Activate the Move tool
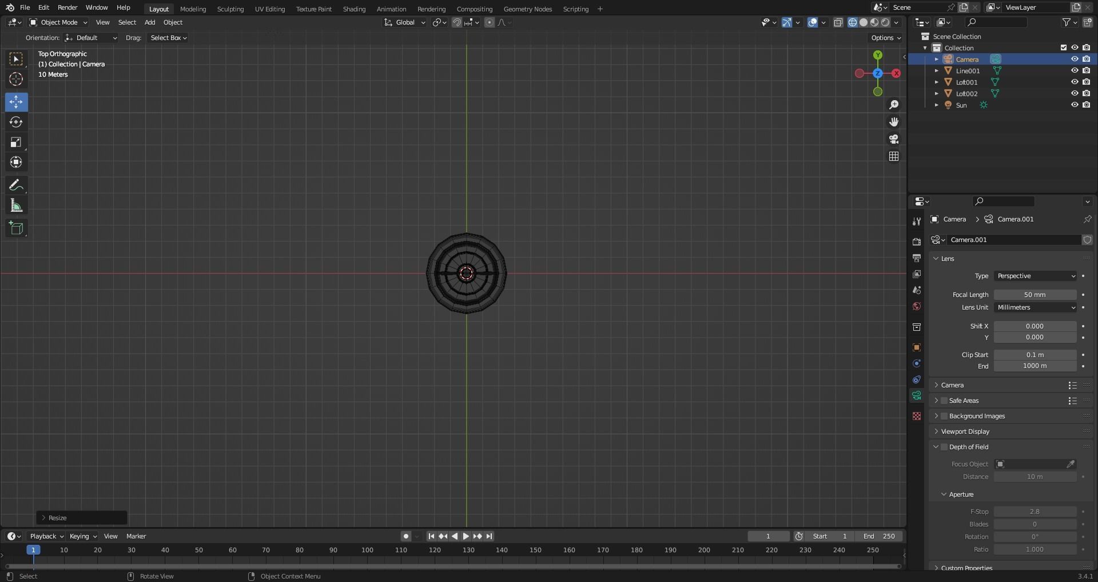The height and width of the screenshot is (582, 1098). click(x=16, y=102)
